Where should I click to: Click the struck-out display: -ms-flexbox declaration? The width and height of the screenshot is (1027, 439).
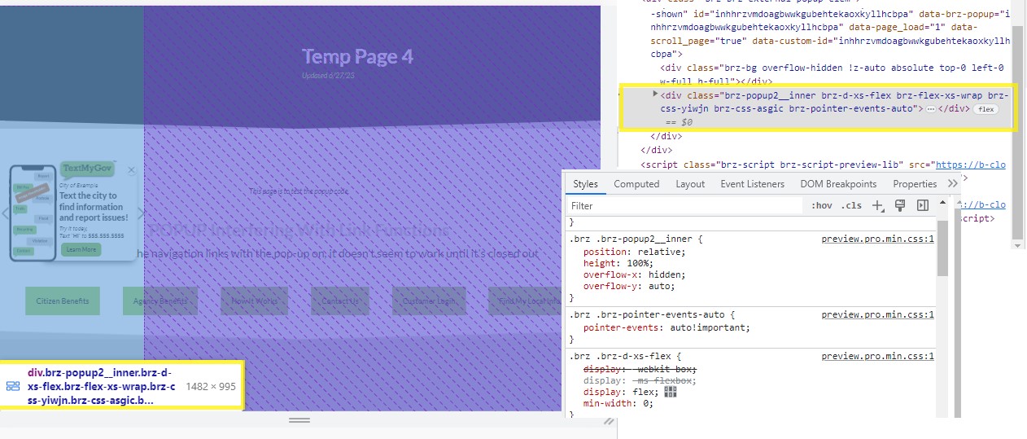point(639,380)
